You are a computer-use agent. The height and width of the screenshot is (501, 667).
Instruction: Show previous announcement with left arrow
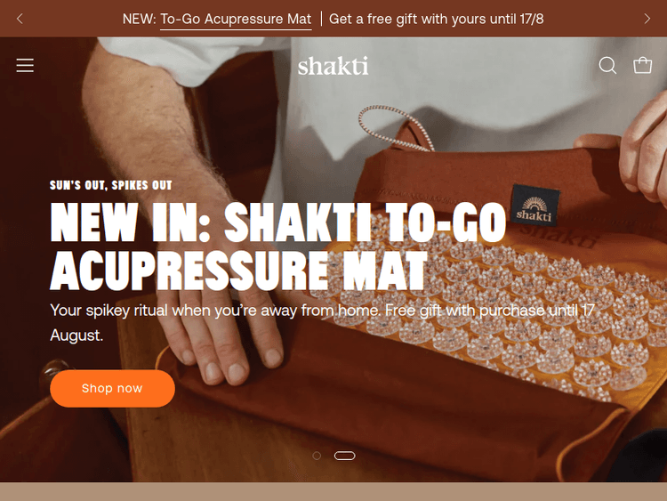20,19
